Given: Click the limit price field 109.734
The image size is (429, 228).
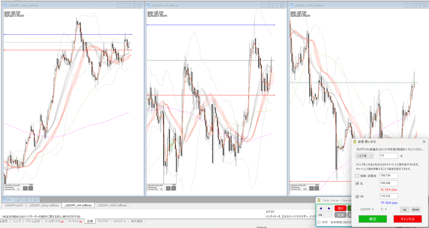Looking at the screenshot, I should click(388, 176).
